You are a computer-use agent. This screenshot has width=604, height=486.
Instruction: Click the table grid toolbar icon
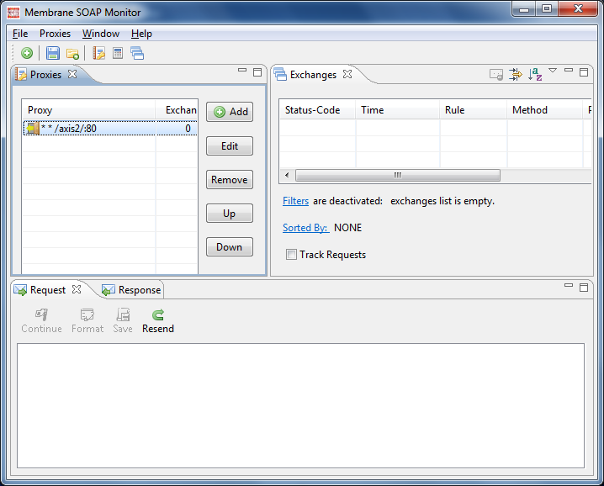point(118,53)
